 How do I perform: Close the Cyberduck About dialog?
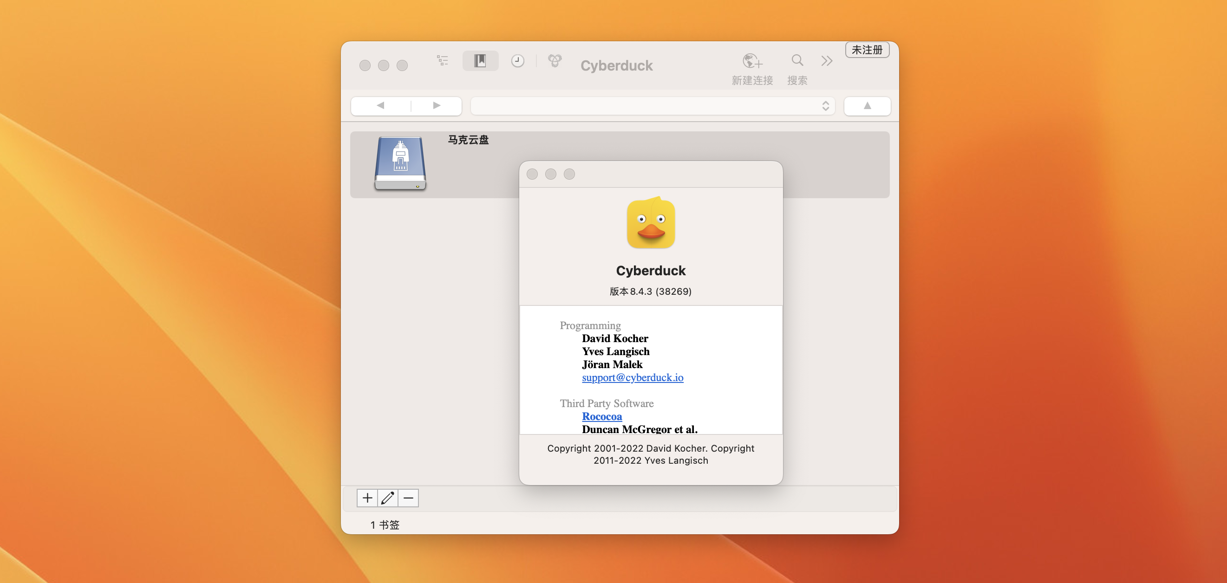point(532,174)
